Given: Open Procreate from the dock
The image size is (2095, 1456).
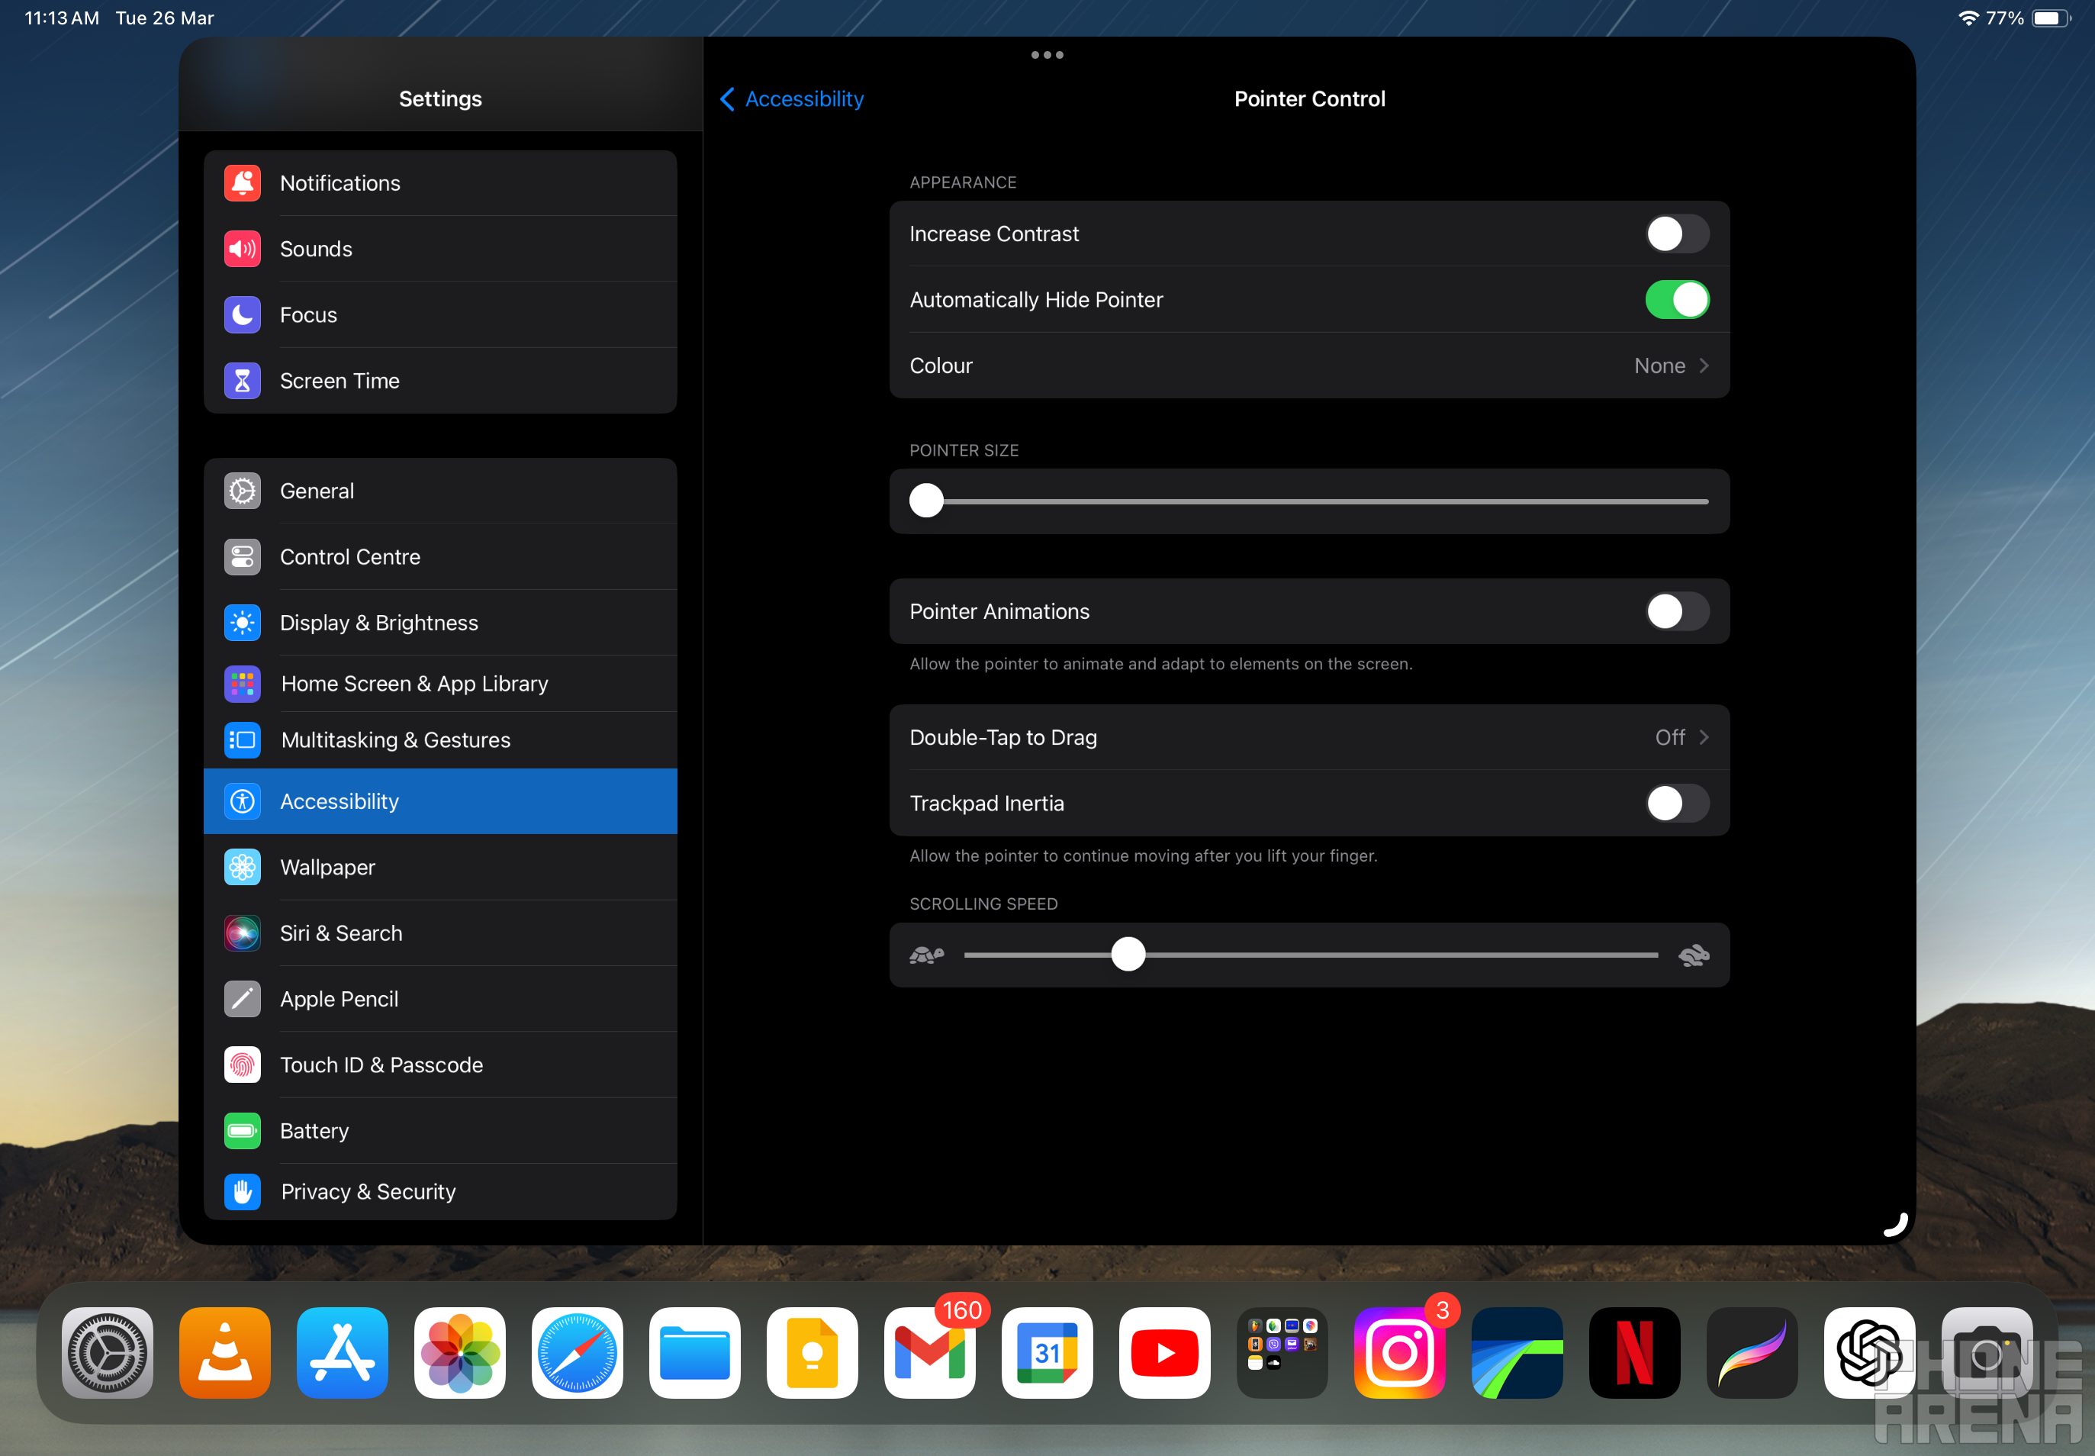Looking at the screenshot, I should pos(1752,1353).
